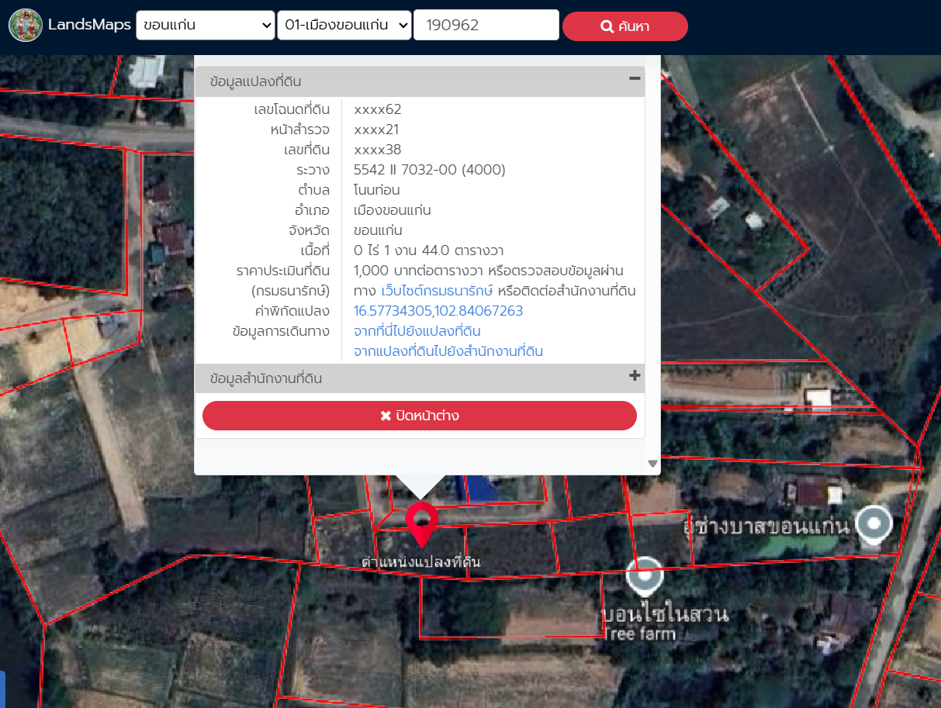
Task: Click the ข้อมูลสำนักงานที่ดิน section title
Action: (x=266, y=379)
